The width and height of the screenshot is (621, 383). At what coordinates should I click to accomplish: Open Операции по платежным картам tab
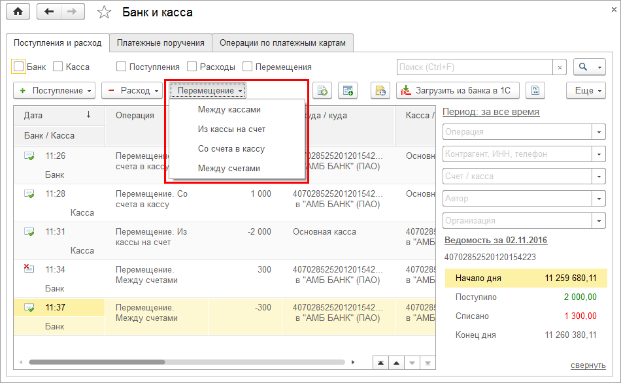coord(283,42)
